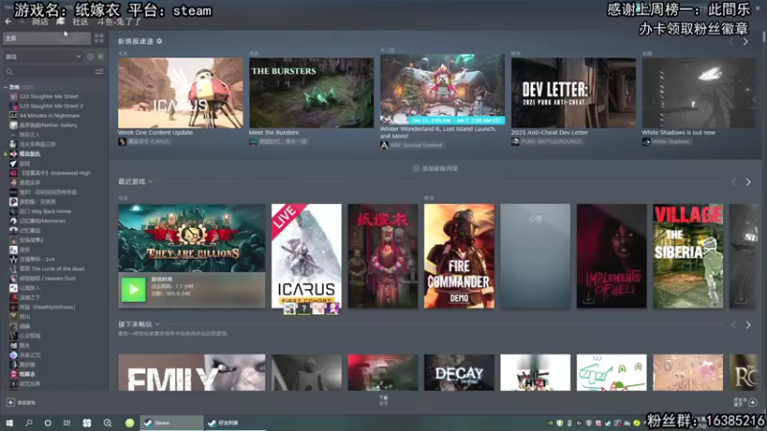767x431 pixels.
Task: Select the Nether Gallery game entry
Action: 48,125
